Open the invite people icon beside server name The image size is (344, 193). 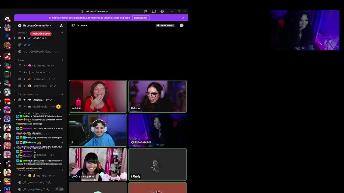click(61, 25)
